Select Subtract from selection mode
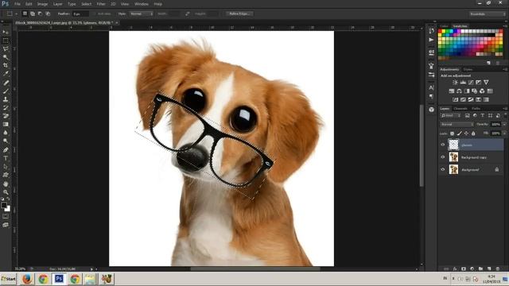This screenshot has width=509, height=286. point(41,14)
